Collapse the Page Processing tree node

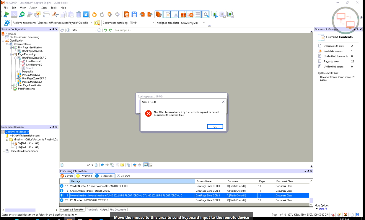(x=12, y=54)
